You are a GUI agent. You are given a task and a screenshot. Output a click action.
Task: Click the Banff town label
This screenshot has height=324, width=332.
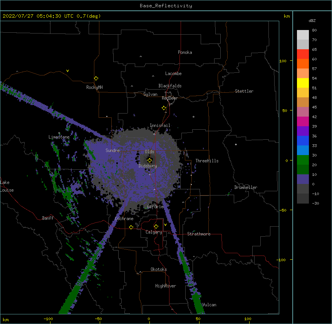coord(48,218)
